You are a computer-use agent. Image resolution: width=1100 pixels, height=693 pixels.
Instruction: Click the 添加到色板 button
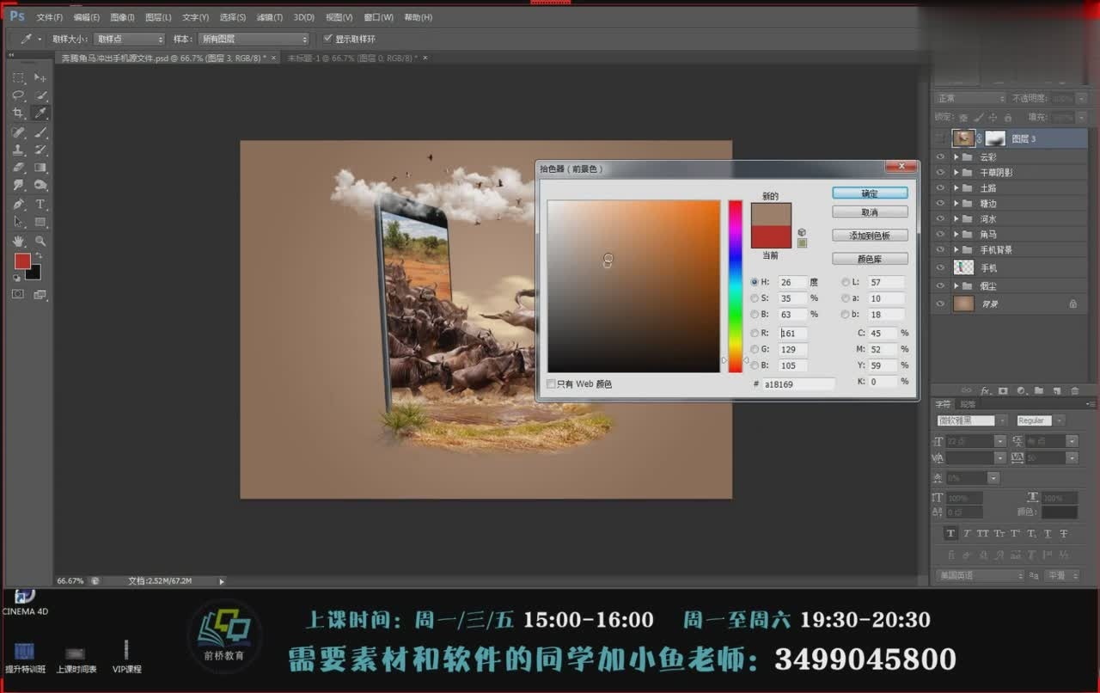point(870,236)
